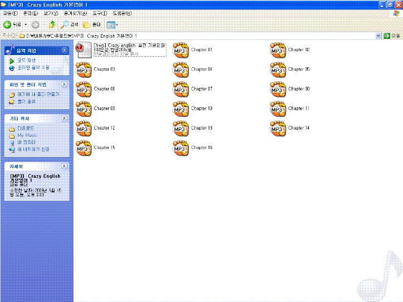Open the Chapter 01 MP3 file icon

(x=181, y=50)
